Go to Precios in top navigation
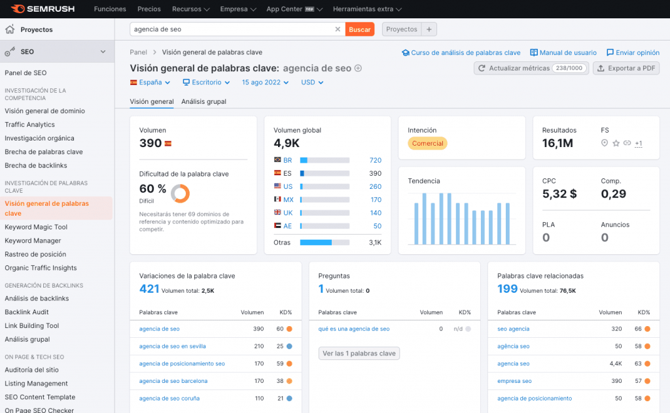This screenshot has width=670, height=413. (x=149, y=9)
